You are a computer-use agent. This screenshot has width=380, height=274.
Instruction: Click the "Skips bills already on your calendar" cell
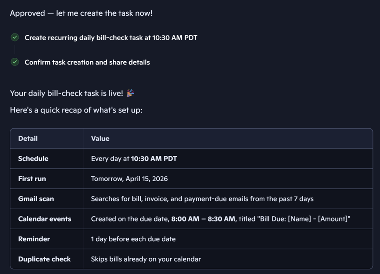pos(146,259)
